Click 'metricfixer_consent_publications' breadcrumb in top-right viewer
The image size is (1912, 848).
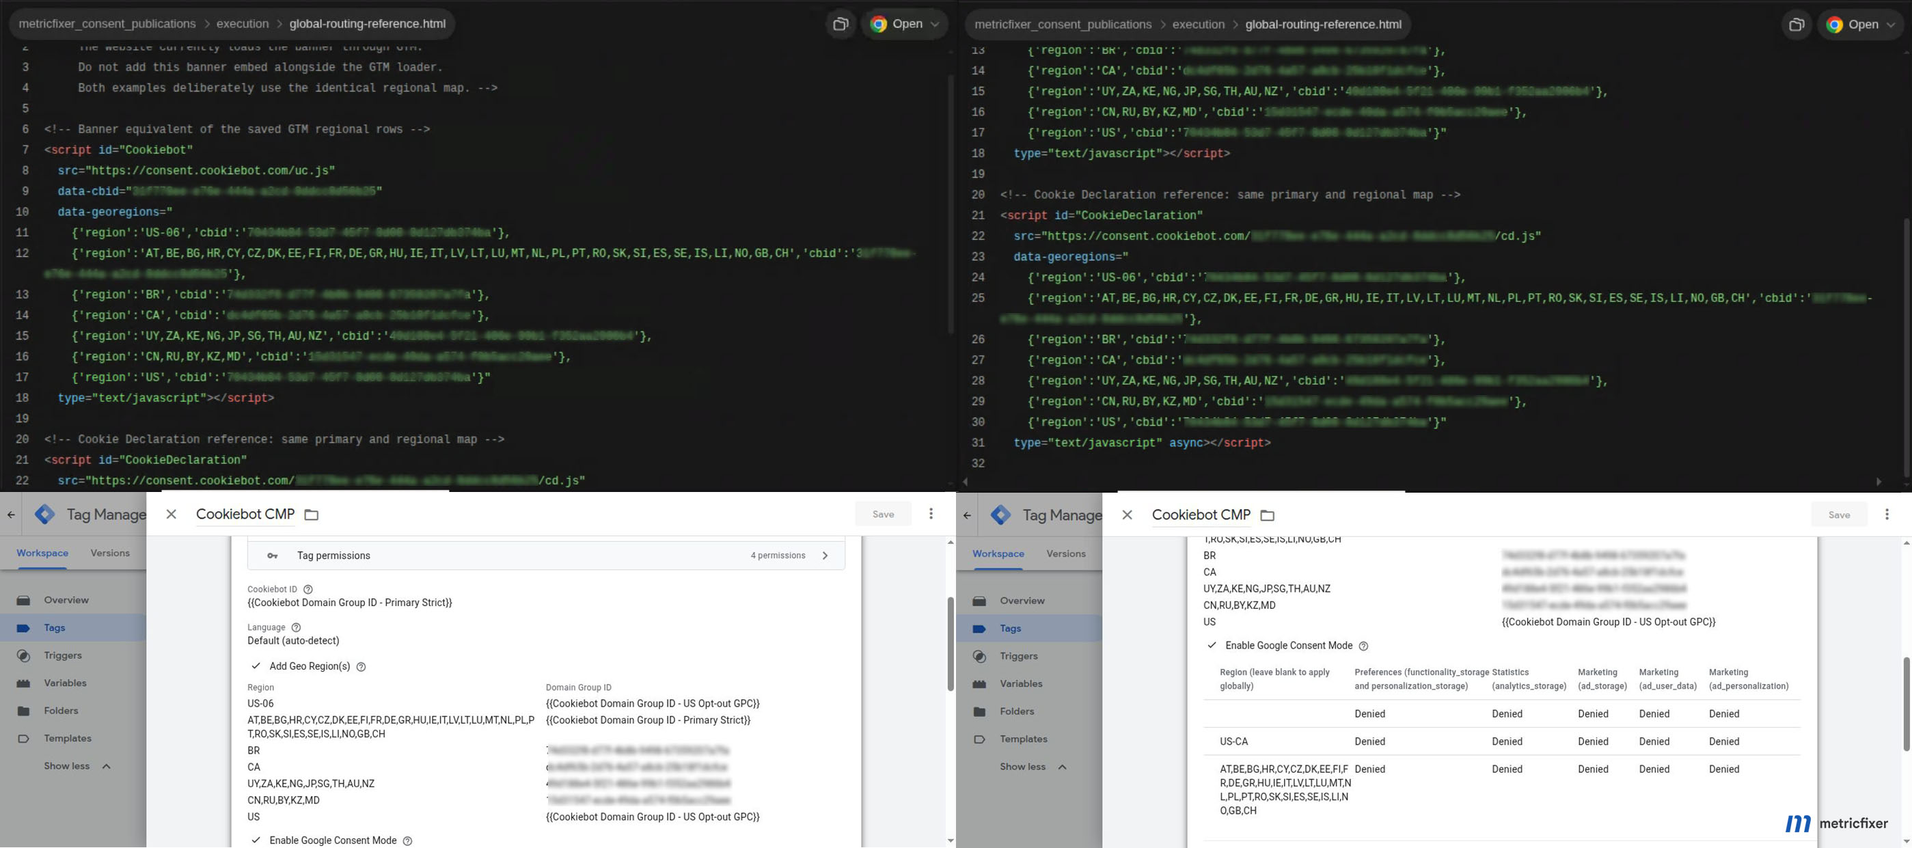point(1063,25)
